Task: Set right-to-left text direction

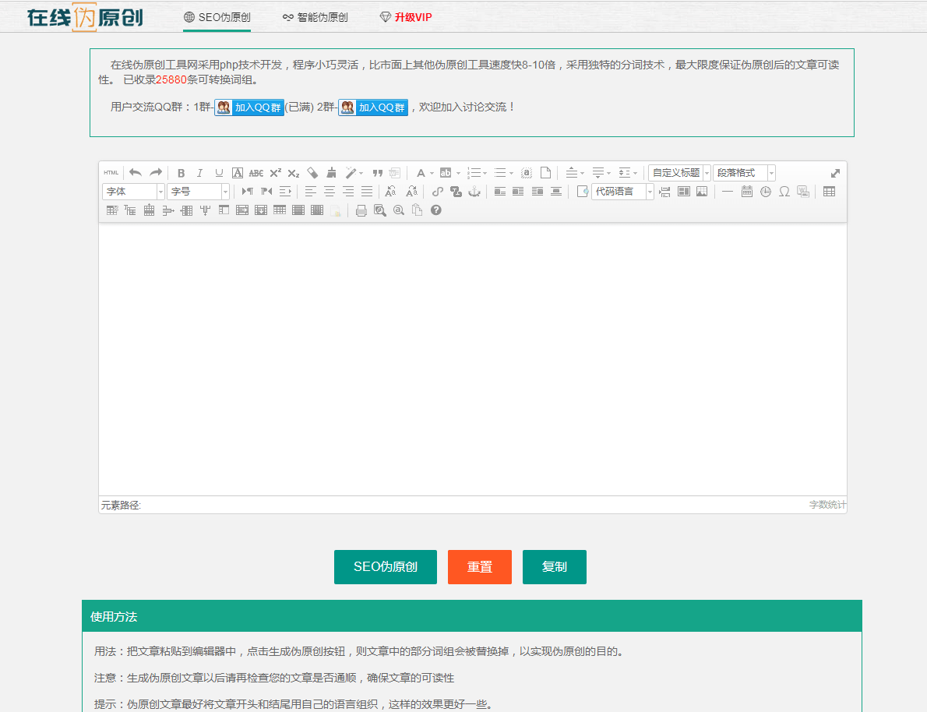Action: 266,192
